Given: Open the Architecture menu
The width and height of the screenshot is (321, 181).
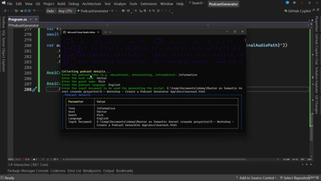Looking at the screenshot, I should pos(91,4).
